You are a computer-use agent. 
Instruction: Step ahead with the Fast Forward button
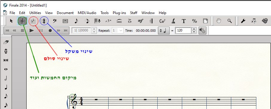(x=59, y=31)
